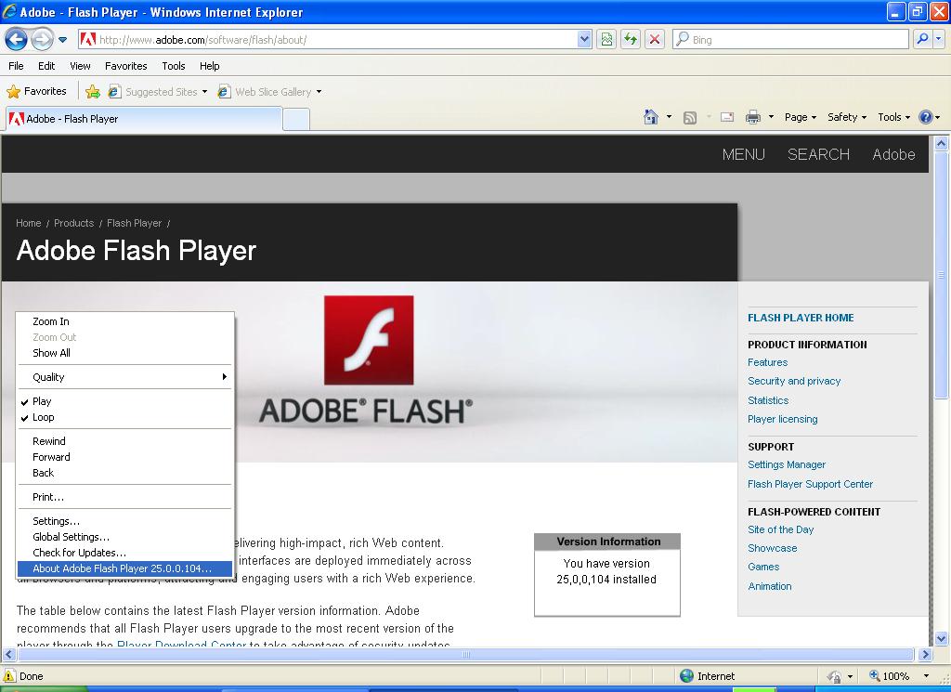Click the search magnifier button
The height and width of the screenshot is (692, 951).
[922, 39]
